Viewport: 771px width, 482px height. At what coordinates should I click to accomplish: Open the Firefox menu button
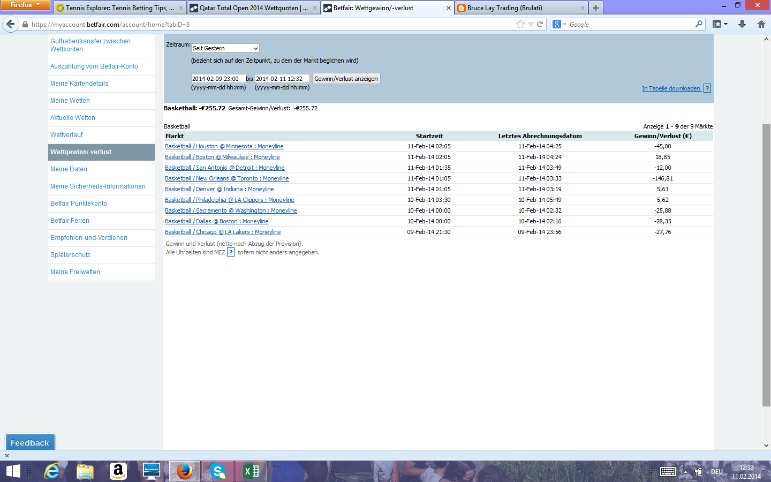tap(25, 5)
